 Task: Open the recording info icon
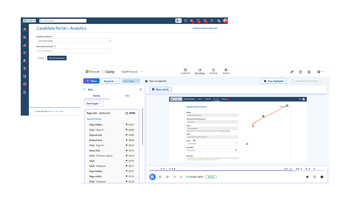coord(322,177)
